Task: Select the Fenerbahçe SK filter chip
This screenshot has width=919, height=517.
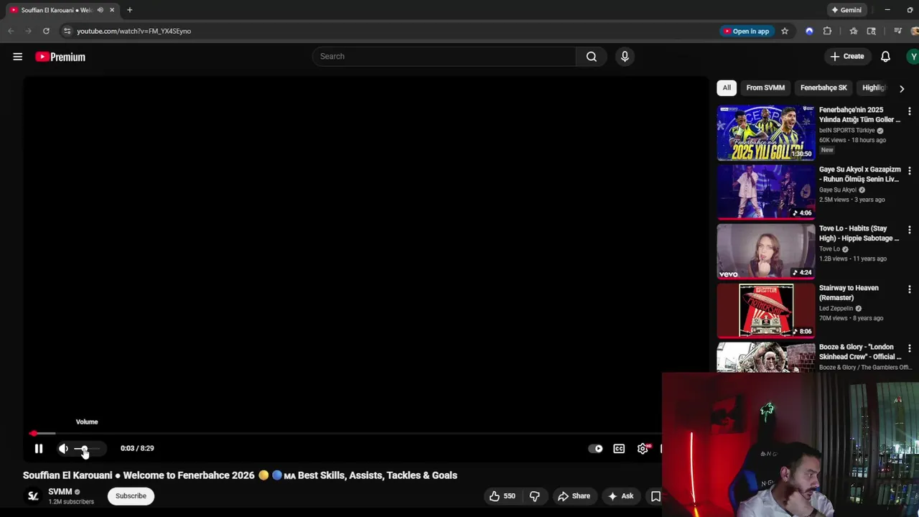Action: [824, 88]
